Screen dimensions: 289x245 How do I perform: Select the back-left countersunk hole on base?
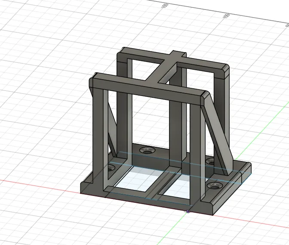pyautogui.click(x=148, y=150)
